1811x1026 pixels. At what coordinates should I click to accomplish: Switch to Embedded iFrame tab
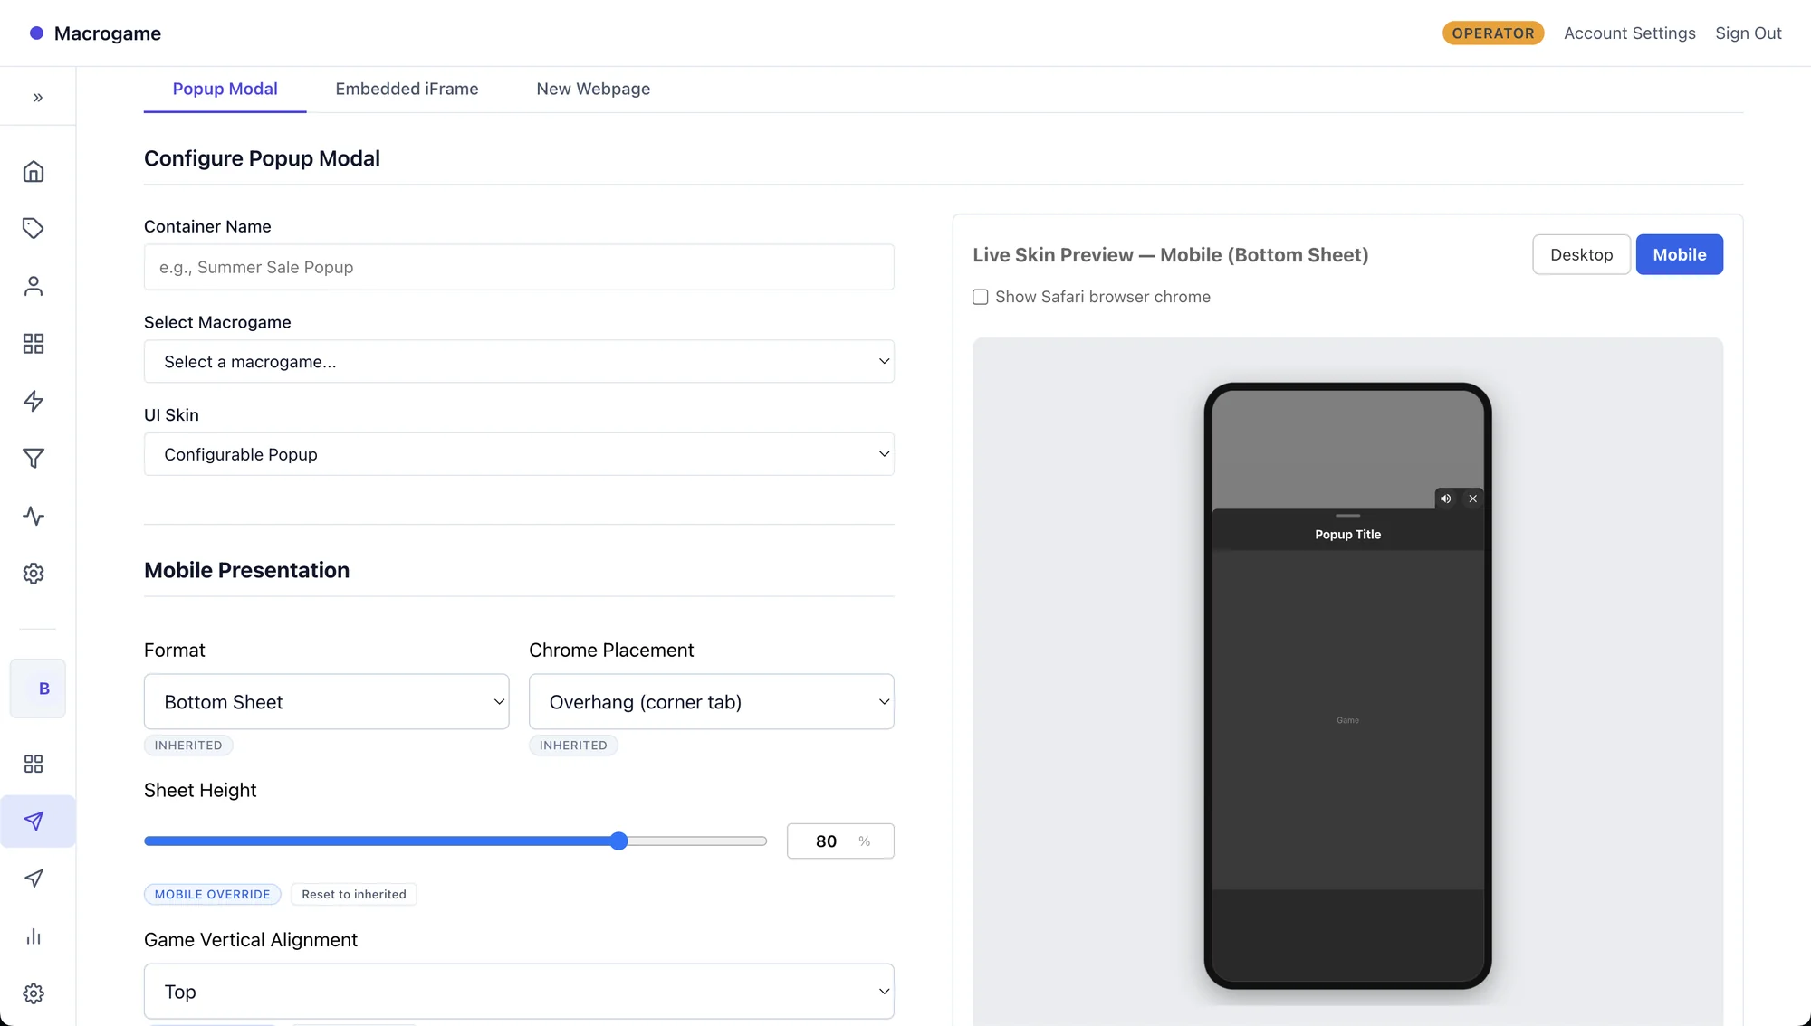coord(407,89)
